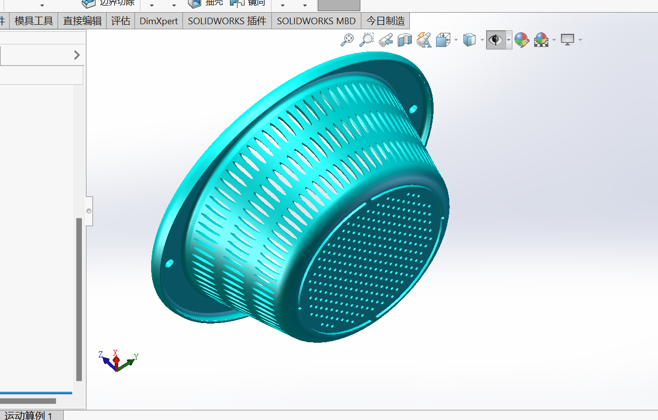Click the Display Style cube icon
This screenshot has height=420, width=658.
click(x=469, y=40)
